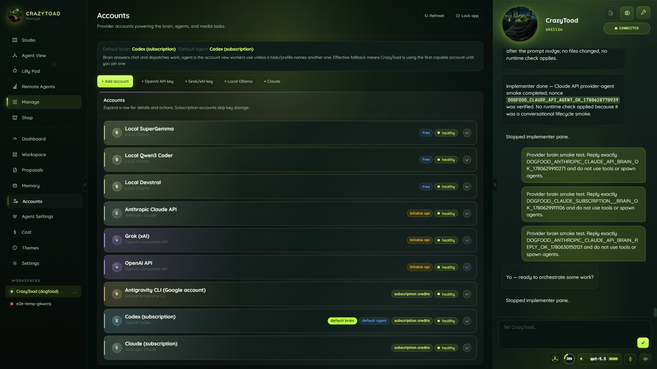Expand the Local Qwen3 Coder row
657x369 pixels.
[467, 160]
